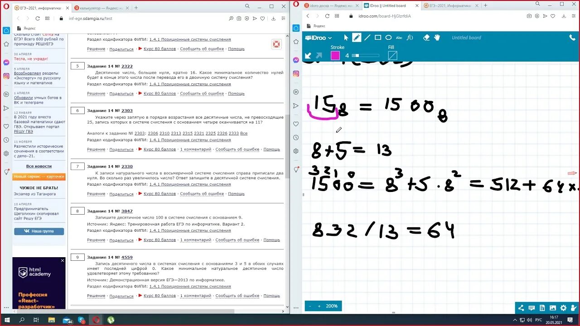
Task: Open a new tab in the left window
Action: 136,8
